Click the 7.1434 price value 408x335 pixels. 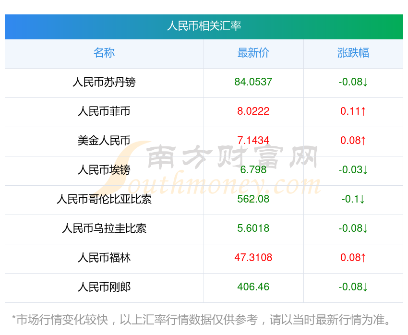point(253,141)
